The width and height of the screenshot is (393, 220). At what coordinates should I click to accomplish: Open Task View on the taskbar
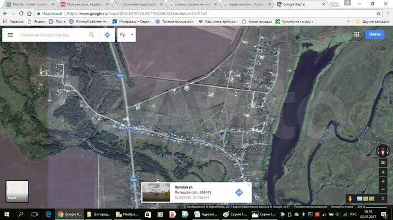coord(34,214)
